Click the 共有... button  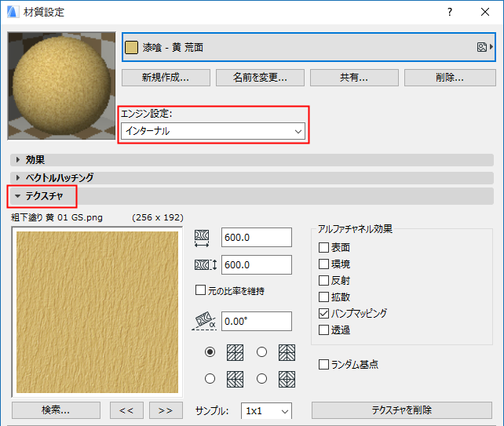[354, 78]
